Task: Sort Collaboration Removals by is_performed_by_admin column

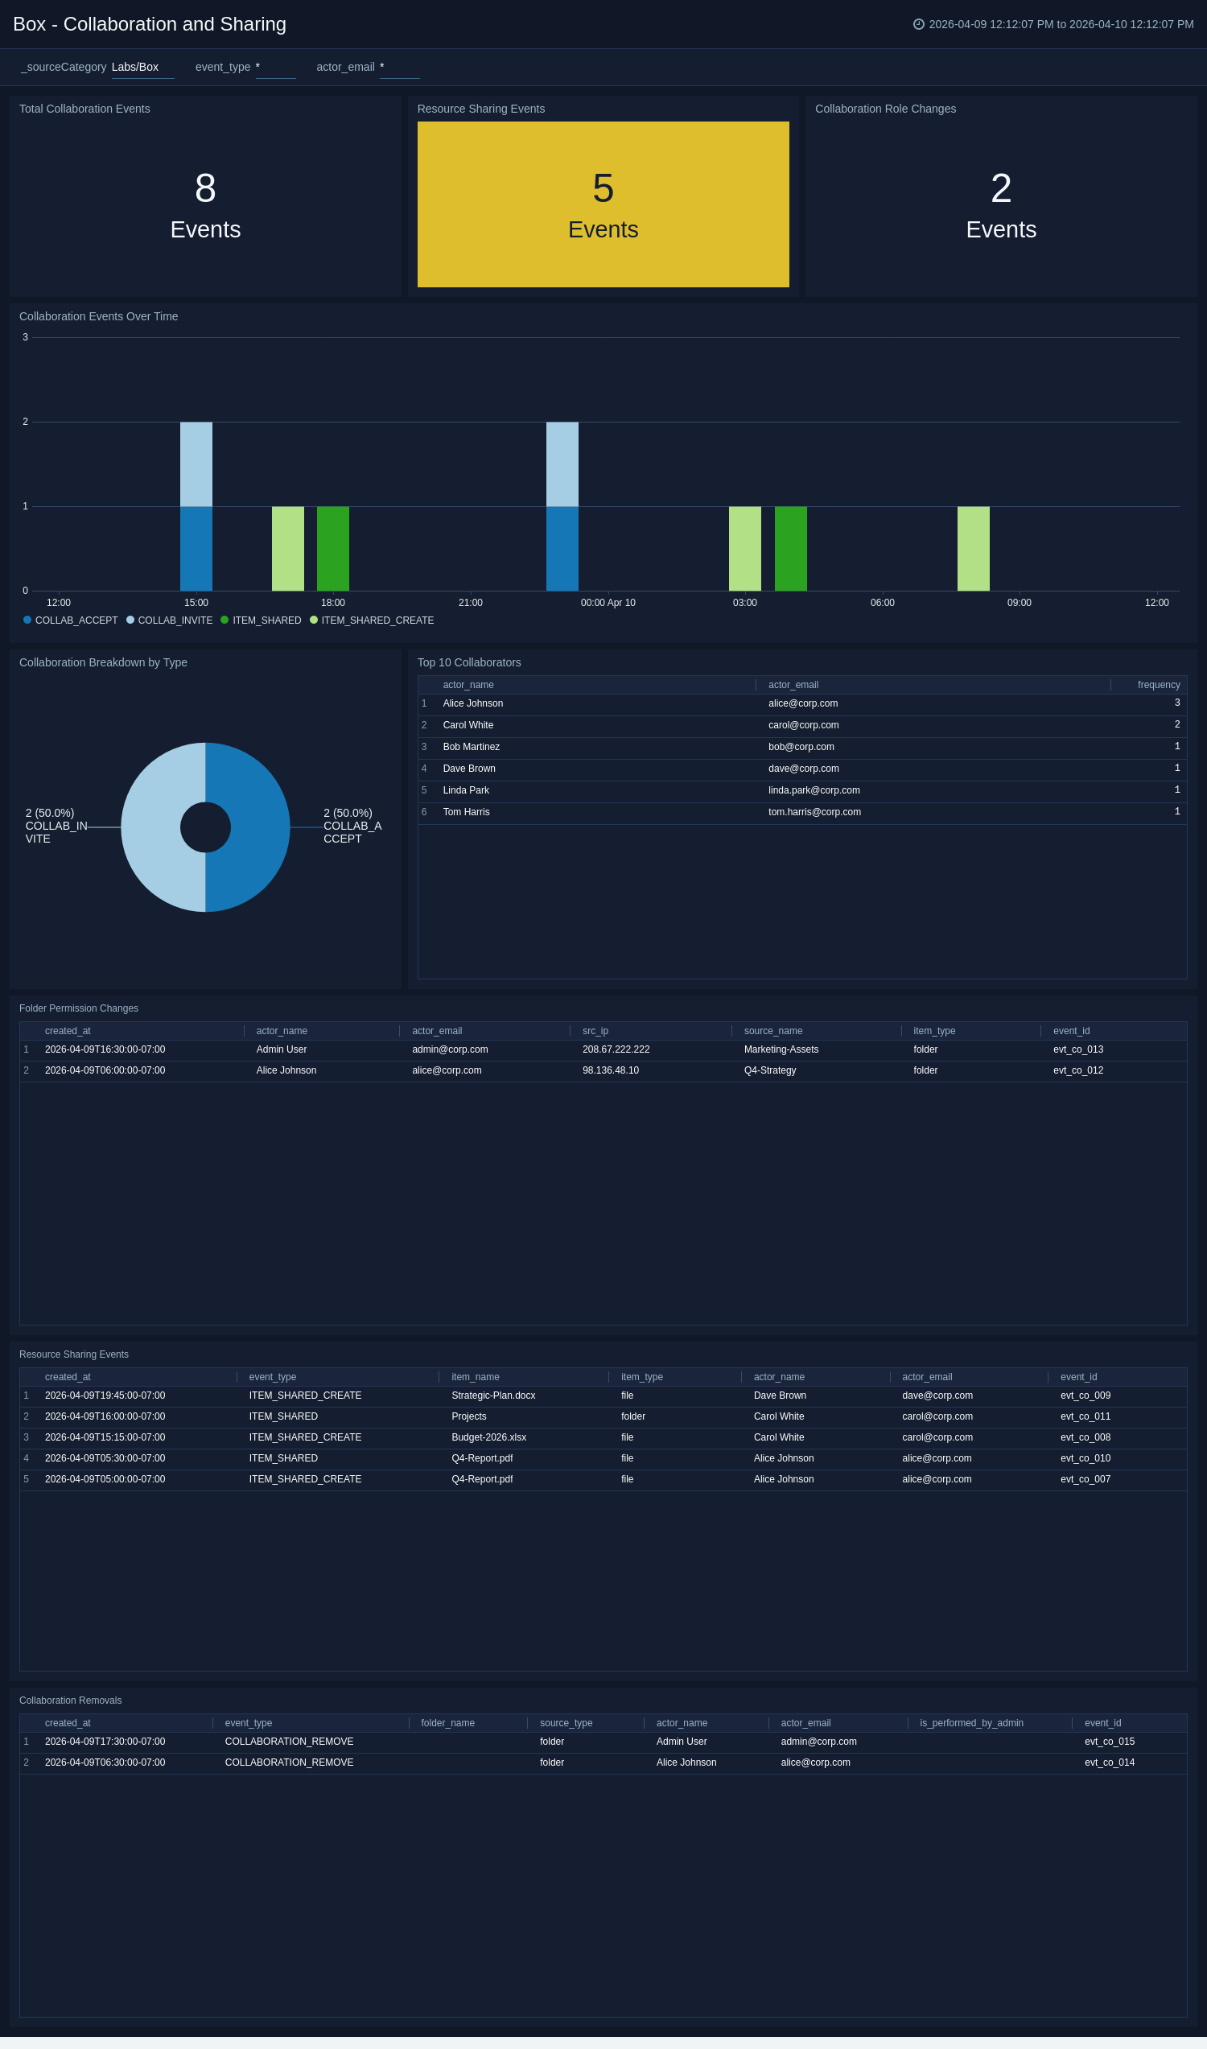Action: click(x=971, y=1723)
